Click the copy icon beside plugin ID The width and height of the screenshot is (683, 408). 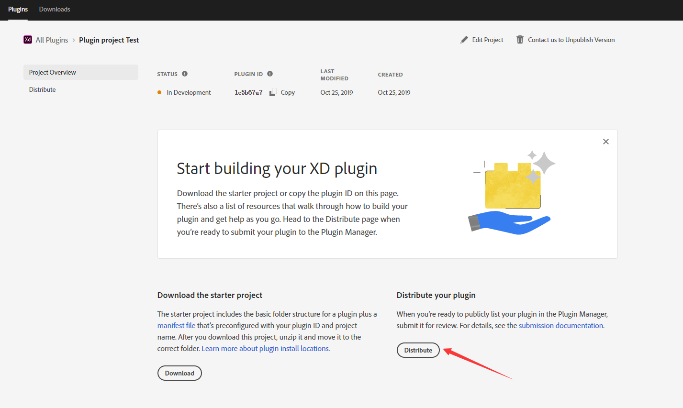tap(273, 92)
